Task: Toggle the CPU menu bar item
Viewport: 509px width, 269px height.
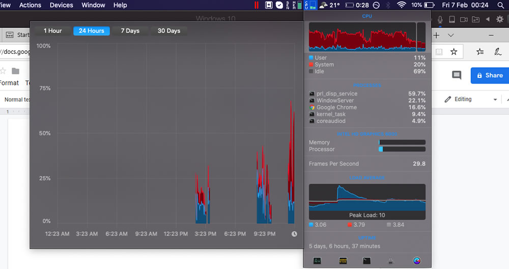Action: tap(310, 5)
